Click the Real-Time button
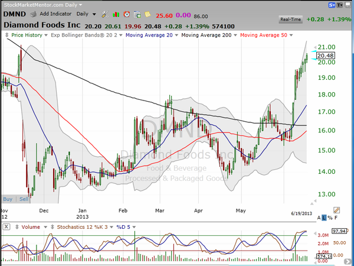 (x=290, y=20)
